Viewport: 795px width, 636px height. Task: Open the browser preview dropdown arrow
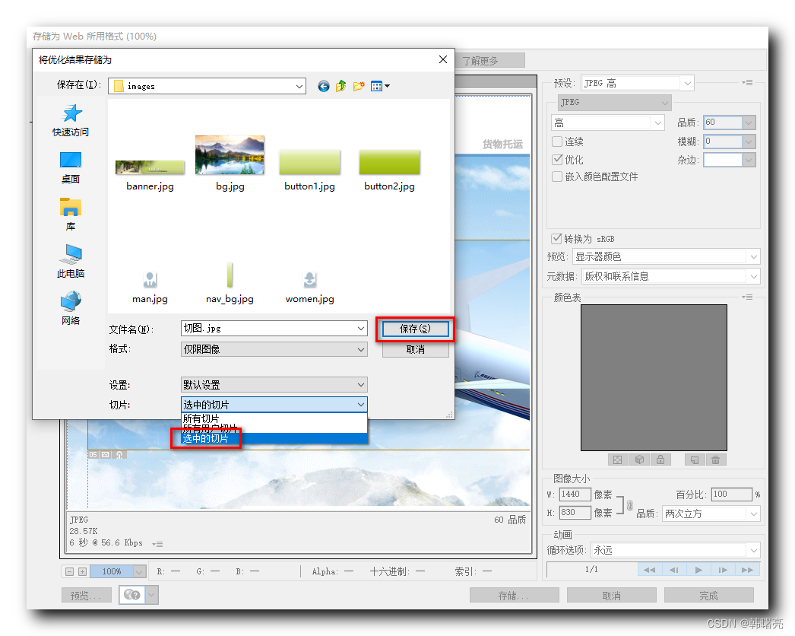[151, 594]
